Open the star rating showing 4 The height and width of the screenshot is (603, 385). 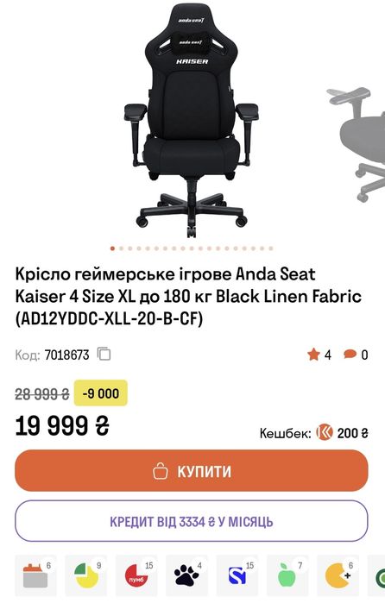point(319,355)
